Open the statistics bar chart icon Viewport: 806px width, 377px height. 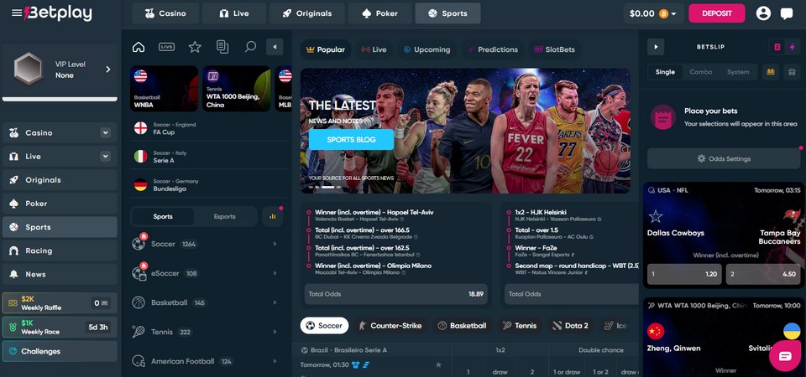(272, 216)
